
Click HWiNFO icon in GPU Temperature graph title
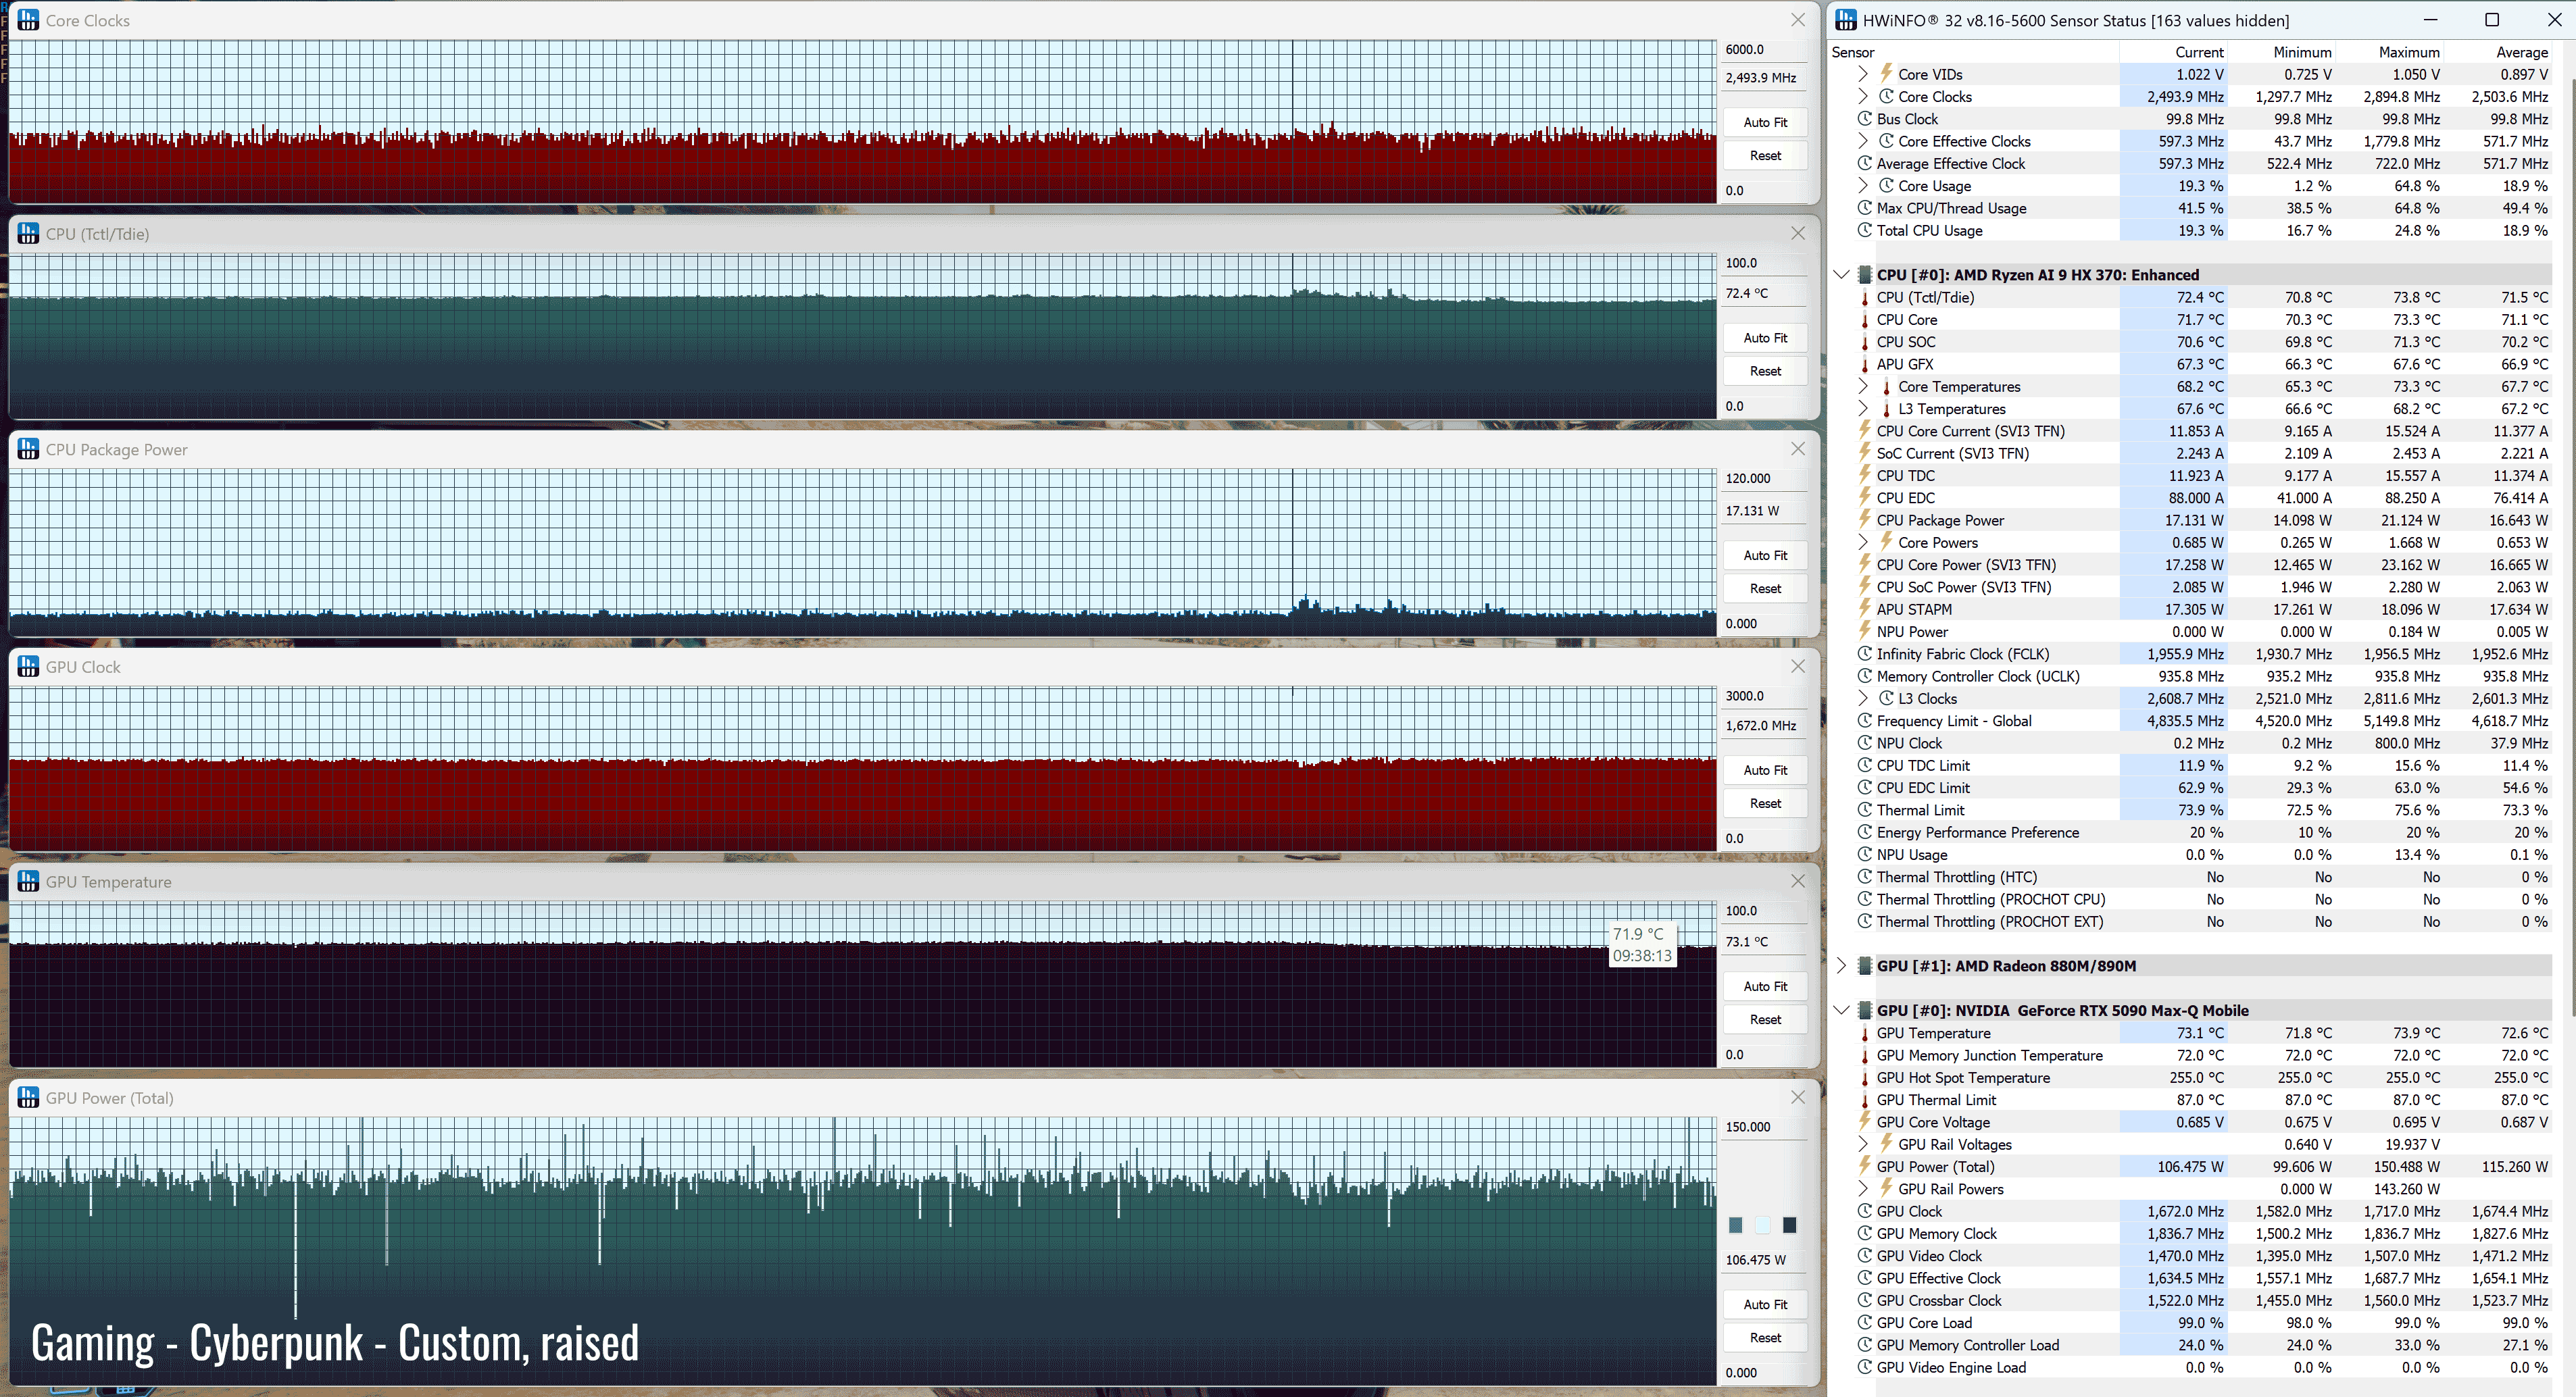pos(28,881)
